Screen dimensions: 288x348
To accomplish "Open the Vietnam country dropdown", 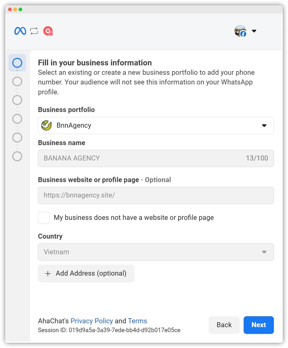I will pyautogui.click(x=156, y=252).
